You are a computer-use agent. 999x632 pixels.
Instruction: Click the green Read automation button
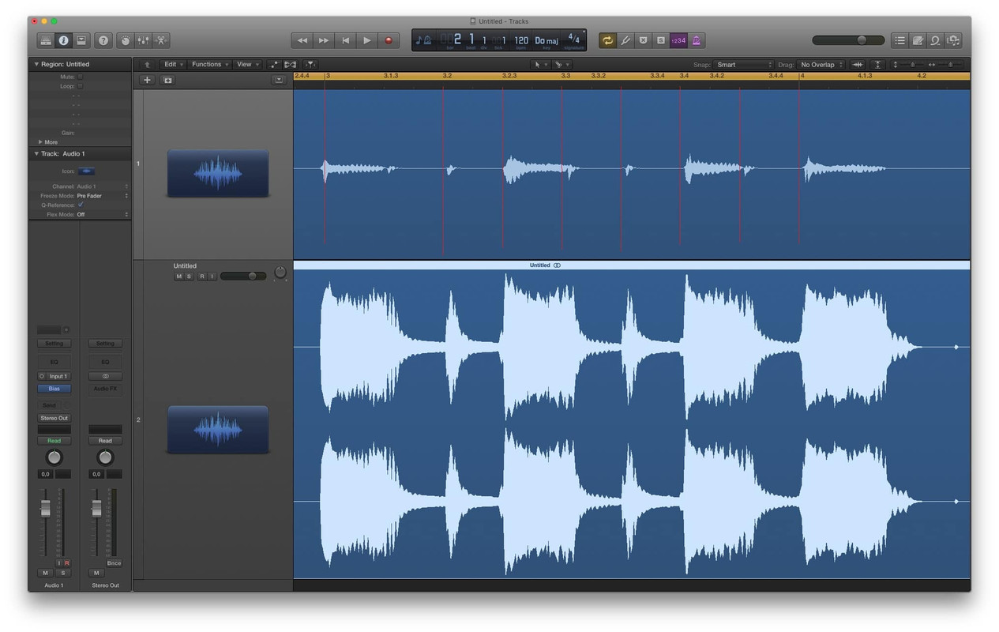pyautogui.click(x=54, y=441)
